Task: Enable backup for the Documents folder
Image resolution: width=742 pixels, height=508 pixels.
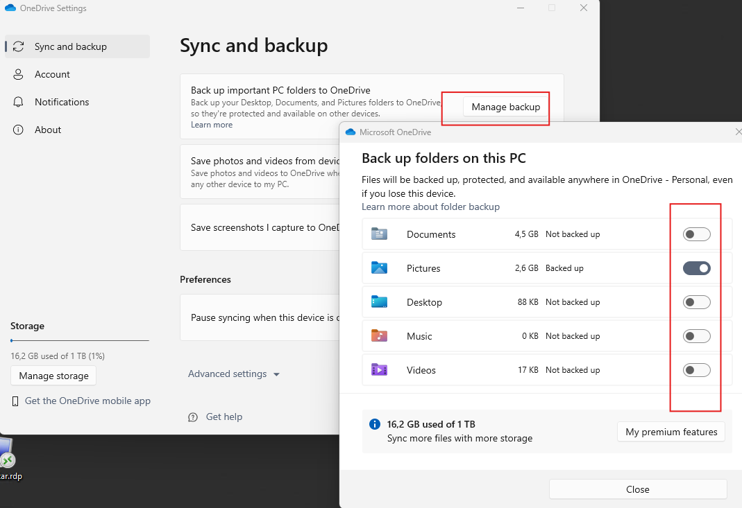Action: pyautogui.click(x=697, y=234)
